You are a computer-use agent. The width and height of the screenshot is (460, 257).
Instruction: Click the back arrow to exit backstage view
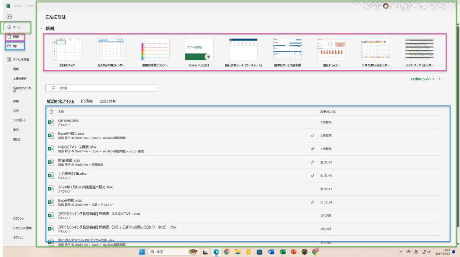point(9,17)
